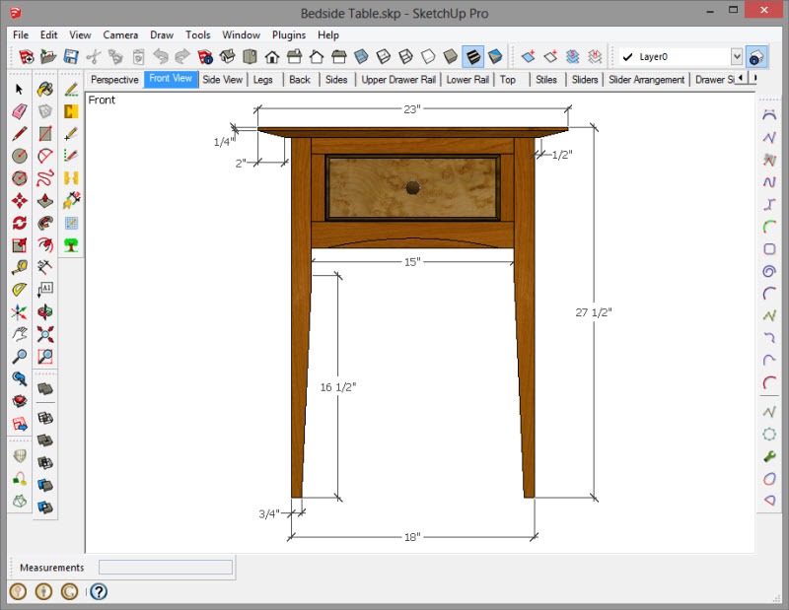Pick the pink Eraser tool
This screenshot has height=610, width=789.
click(x=19, y=111)
